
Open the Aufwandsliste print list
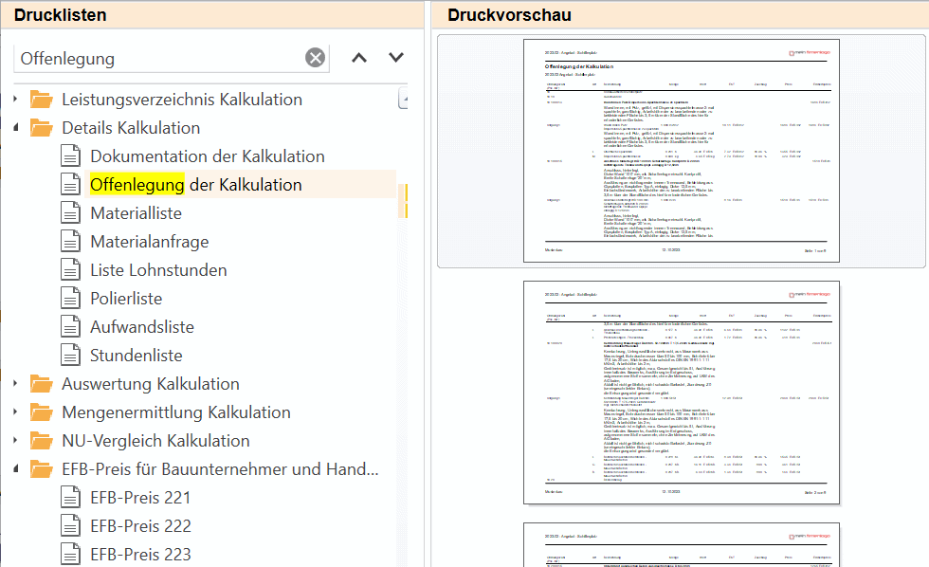141,326
